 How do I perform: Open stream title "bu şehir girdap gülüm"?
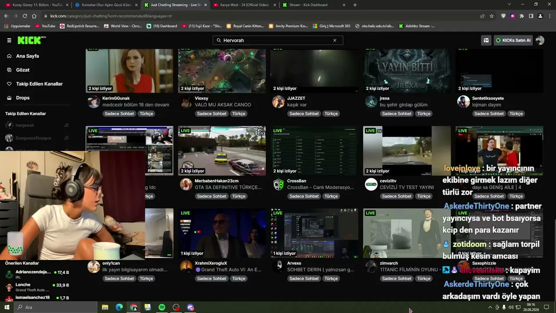[404, 105]
